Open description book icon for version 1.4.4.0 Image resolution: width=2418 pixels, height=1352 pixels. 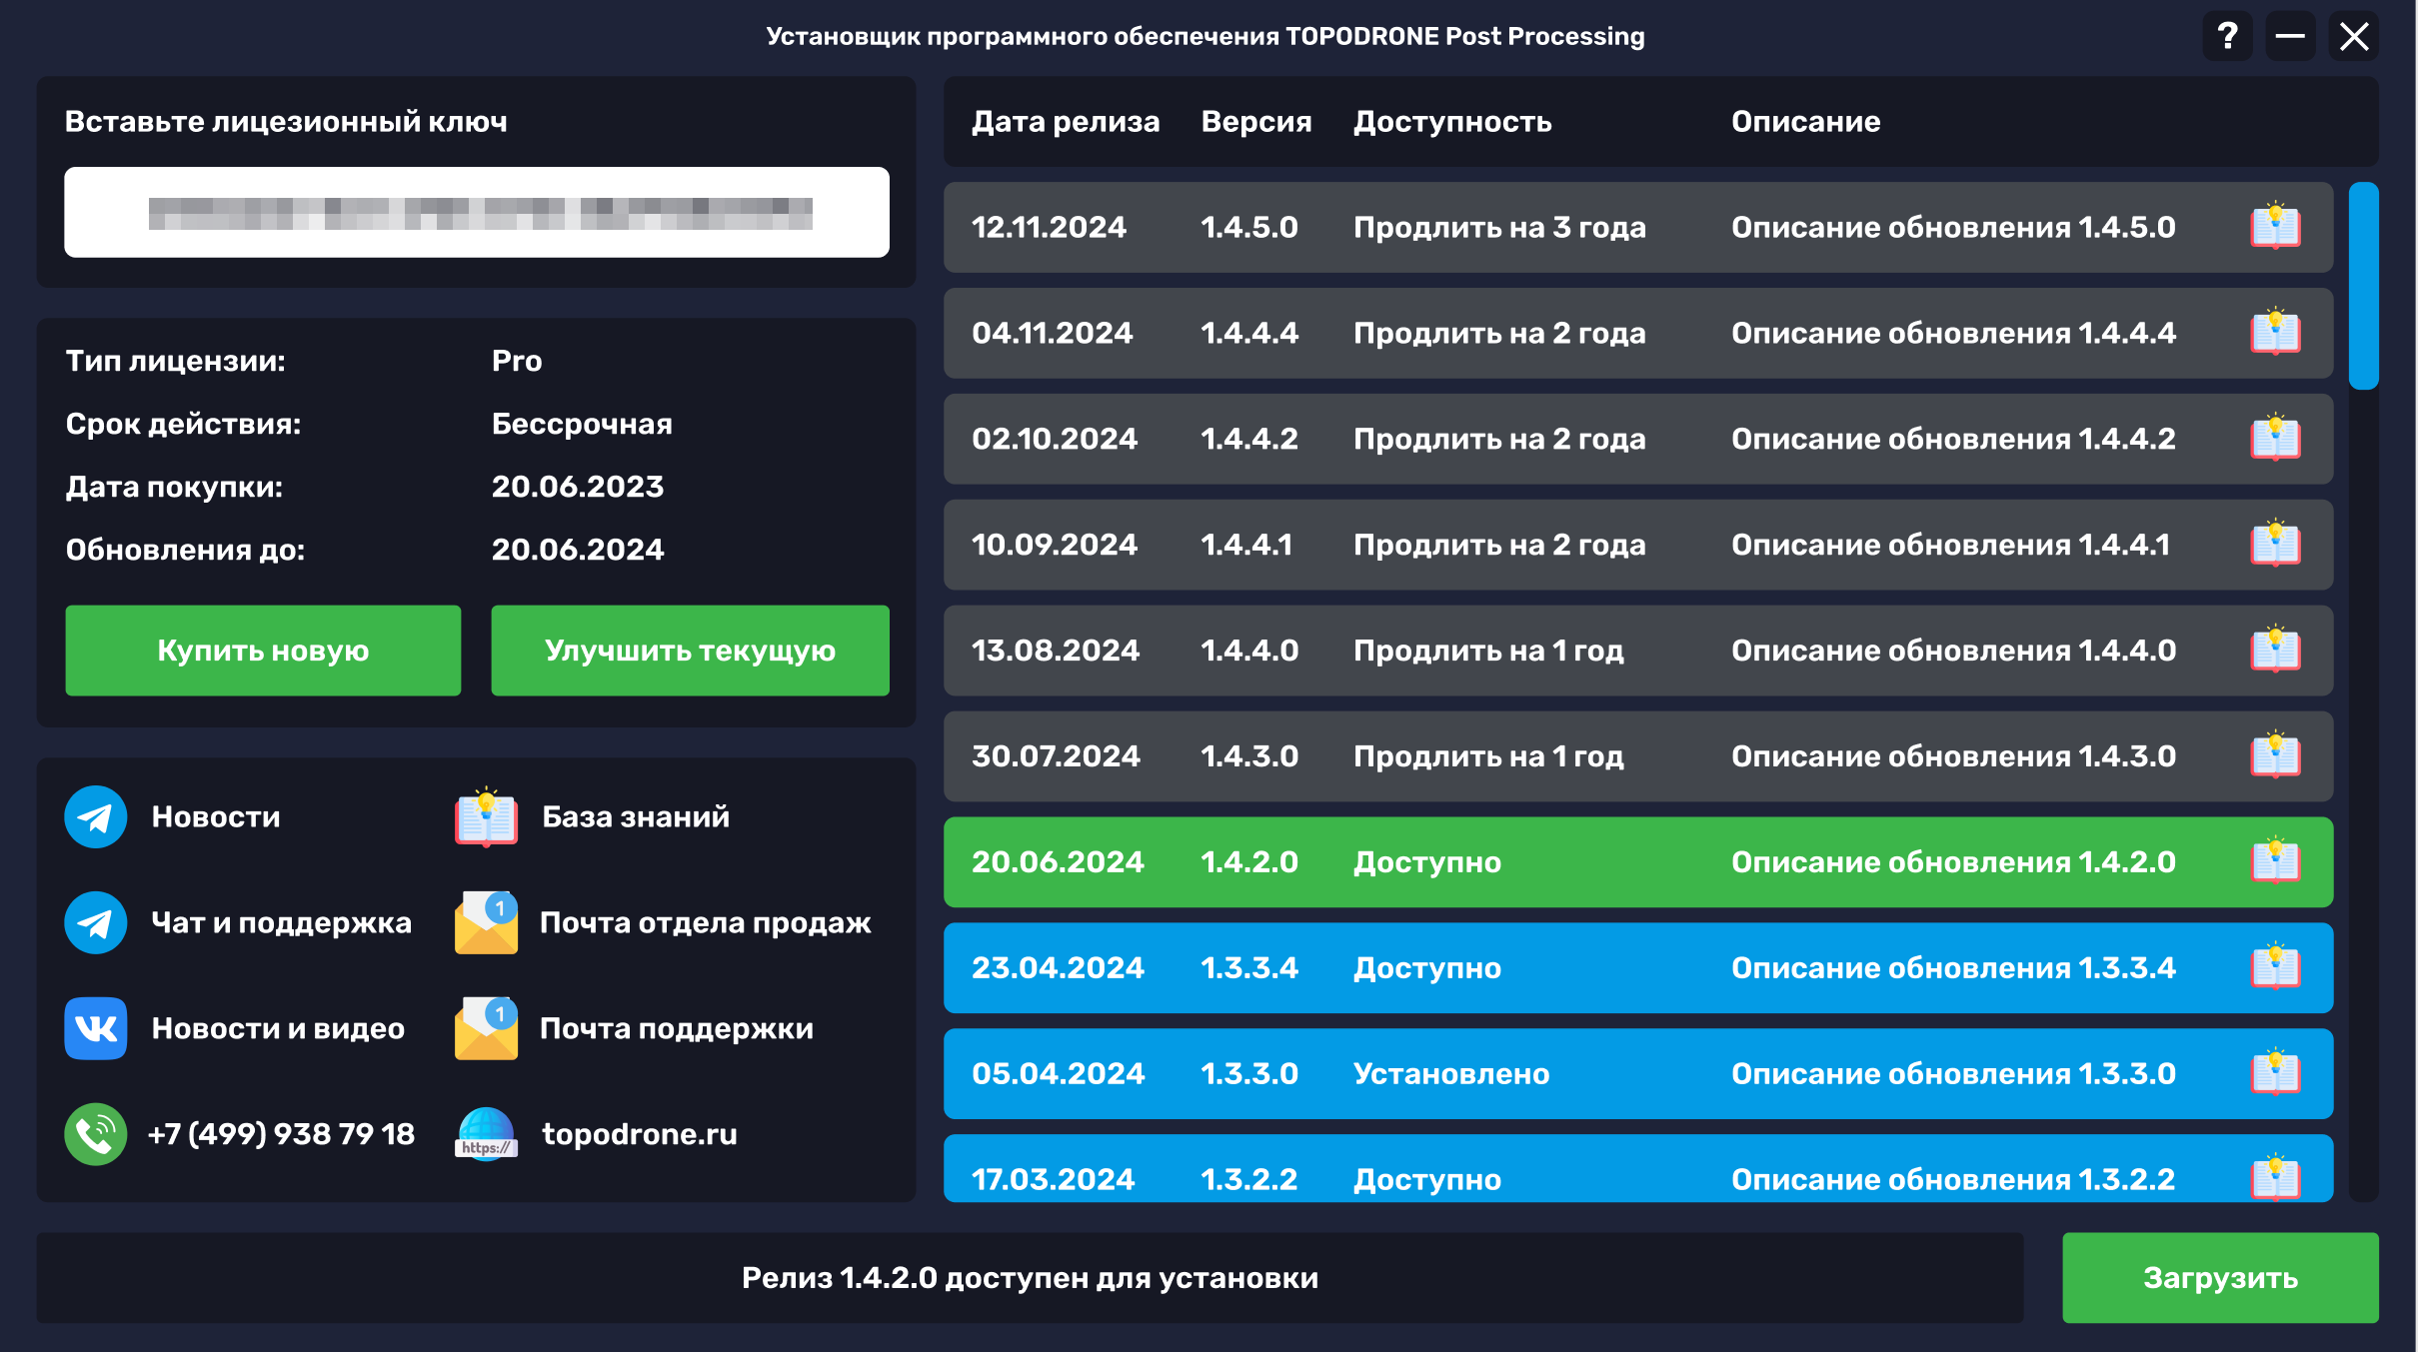coord(2275,651)
